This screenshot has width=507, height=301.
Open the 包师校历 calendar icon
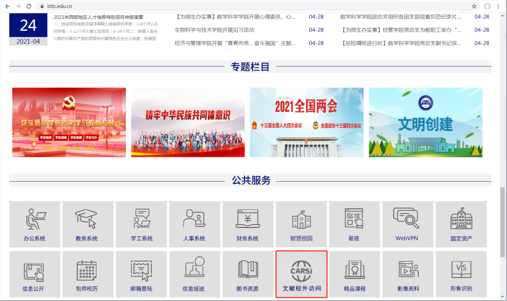pyautogui.click(x=88, y=274)
